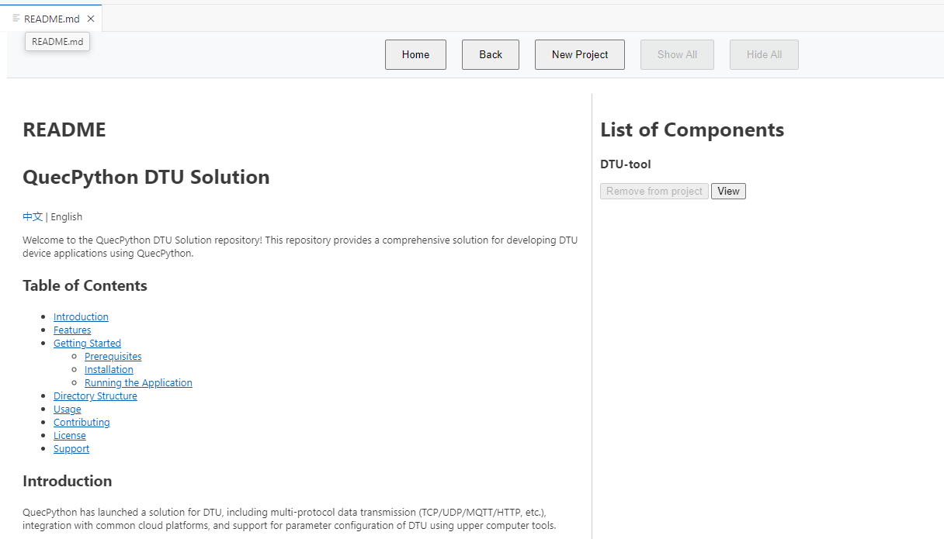944x539 pixels.
Task: Click the lower Introduction section heading
Action: click(x=68, y=481)
